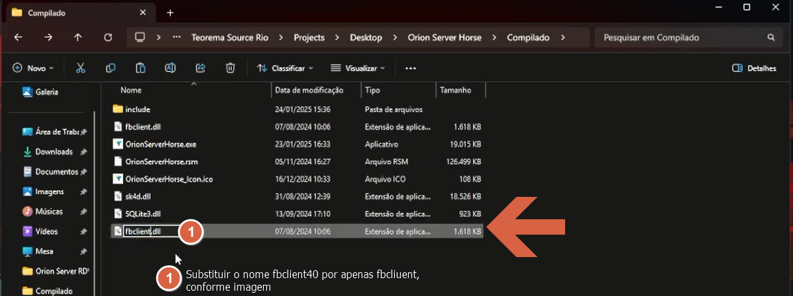
Task: Click the Rename icon in toolbar
Action: 170,68
